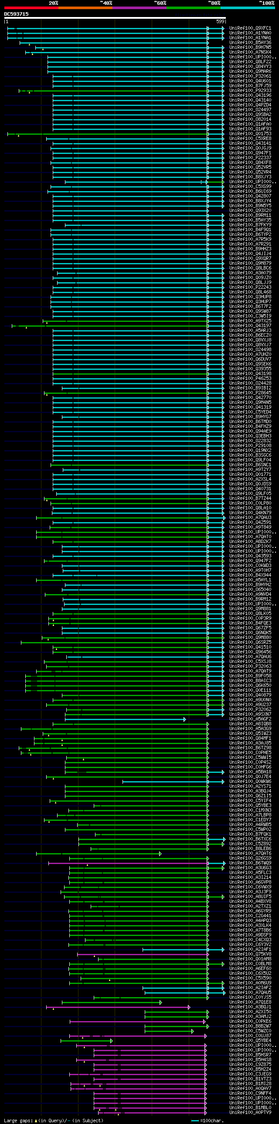
Task: Select the UniRef100_Q43140 label
Action: [x=250, y=100]
